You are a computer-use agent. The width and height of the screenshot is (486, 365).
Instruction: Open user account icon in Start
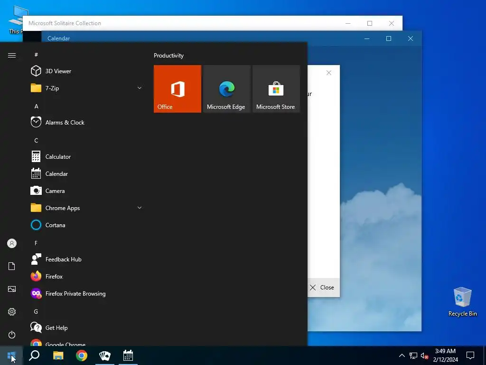12,243
